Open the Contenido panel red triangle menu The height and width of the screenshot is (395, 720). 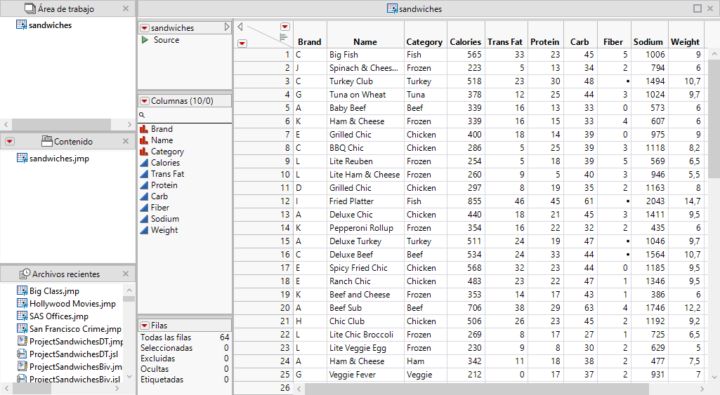(10, 141)
